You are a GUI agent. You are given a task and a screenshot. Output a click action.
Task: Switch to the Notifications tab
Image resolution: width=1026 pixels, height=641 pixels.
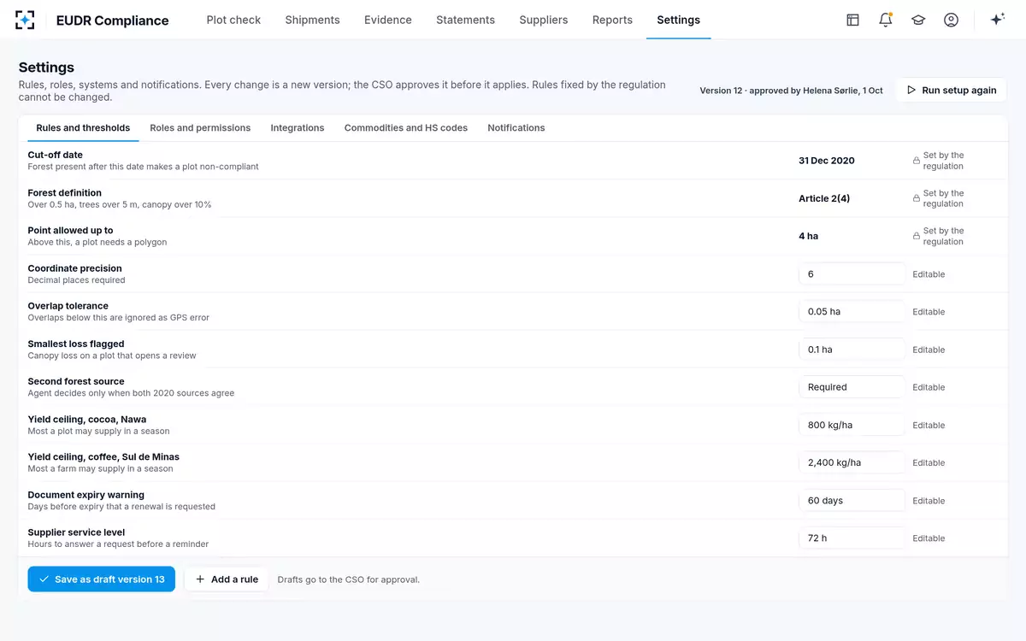516,128
